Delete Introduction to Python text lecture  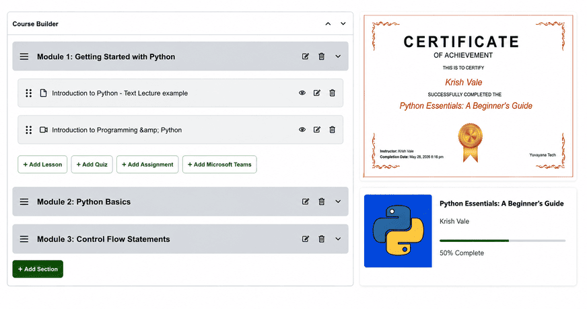[x=332, y=93]
